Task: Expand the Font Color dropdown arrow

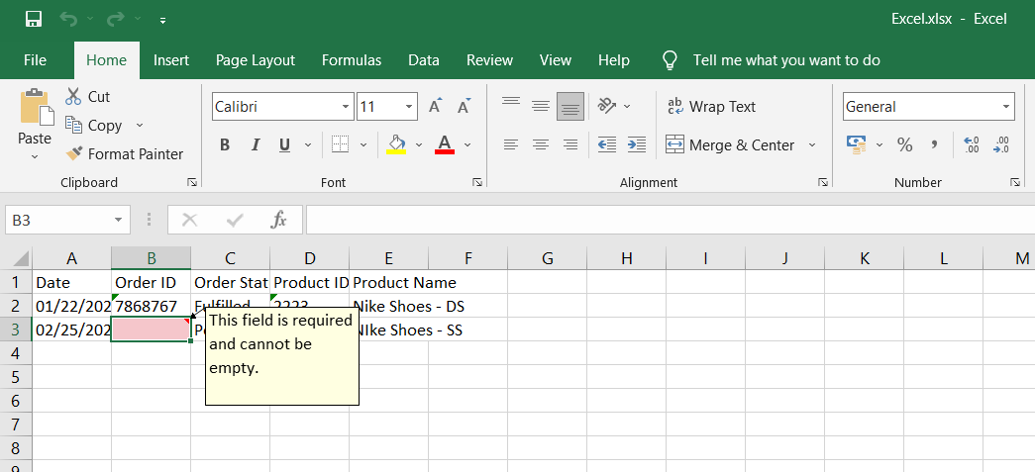Action: [x=467, y=145]
